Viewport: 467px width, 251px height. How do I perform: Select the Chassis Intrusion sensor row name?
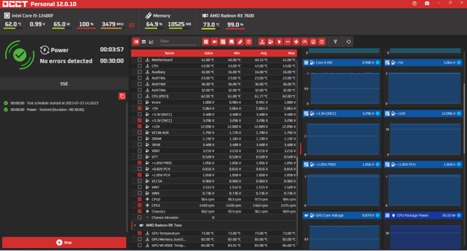(x=165, y=217)
